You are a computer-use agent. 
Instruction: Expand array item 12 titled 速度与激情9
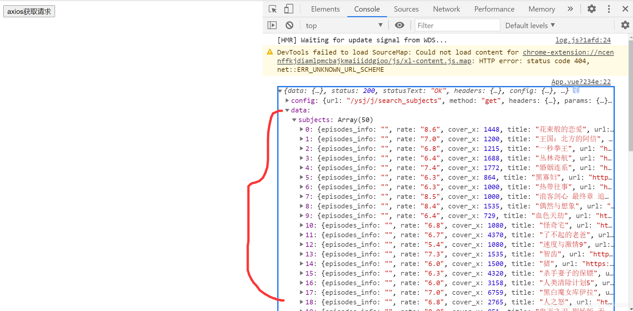coord(301,244)
